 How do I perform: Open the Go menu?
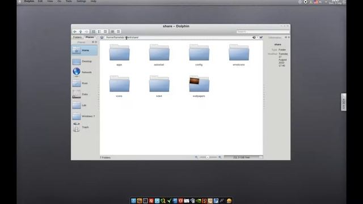pyautogui.click(x=60, y=1)
